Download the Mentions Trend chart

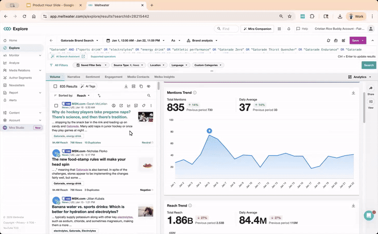coord(353,92)
